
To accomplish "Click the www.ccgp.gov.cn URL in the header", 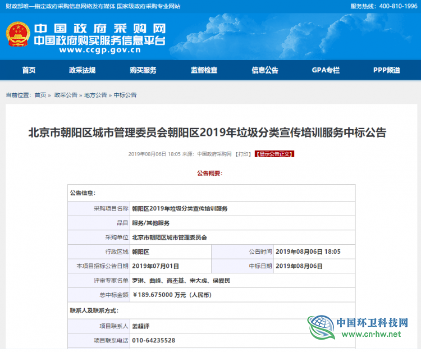I will click(x=99, y=50).
